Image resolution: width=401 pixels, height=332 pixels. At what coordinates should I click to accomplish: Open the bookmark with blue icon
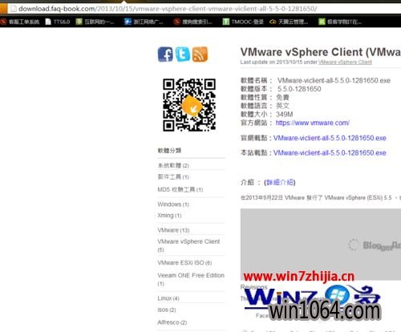tap(144, 22)
